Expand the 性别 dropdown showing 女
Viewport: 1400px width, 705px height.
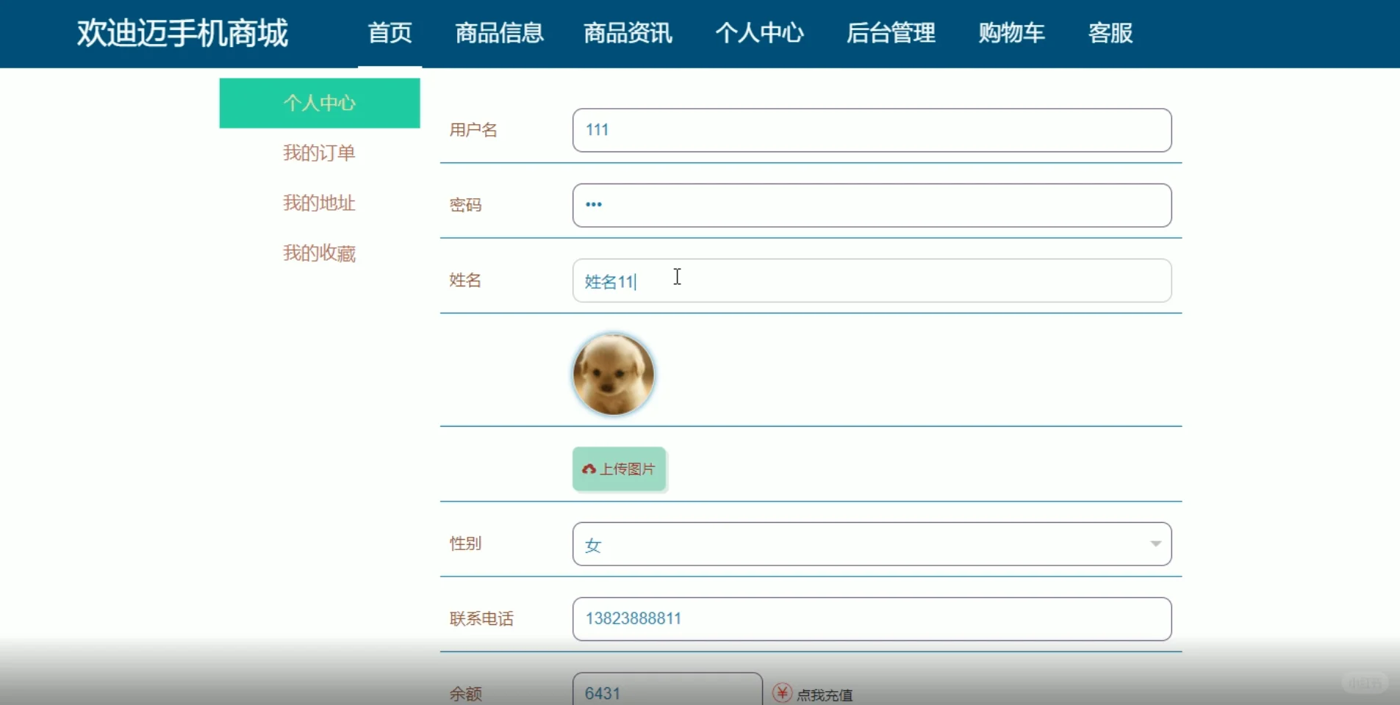tap(872, 544)
